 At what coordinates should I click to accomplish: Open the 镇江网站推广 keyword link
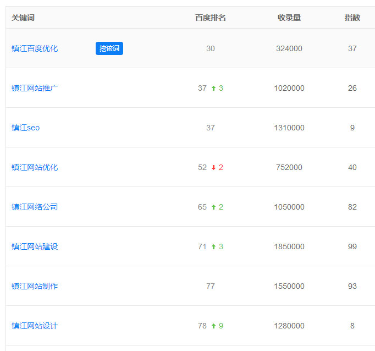coord(35,88)
